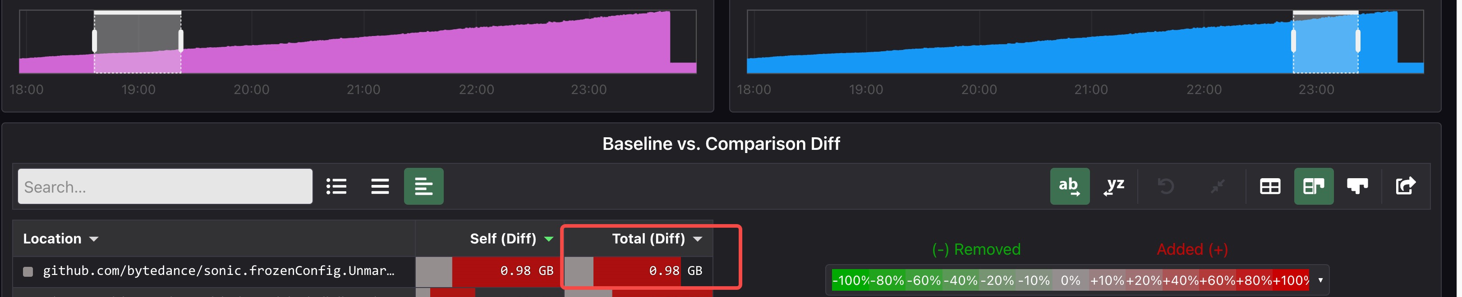Switch to flame graph-only view icon
This screenshot has height=297, width=1462.
pos(1357,186)
